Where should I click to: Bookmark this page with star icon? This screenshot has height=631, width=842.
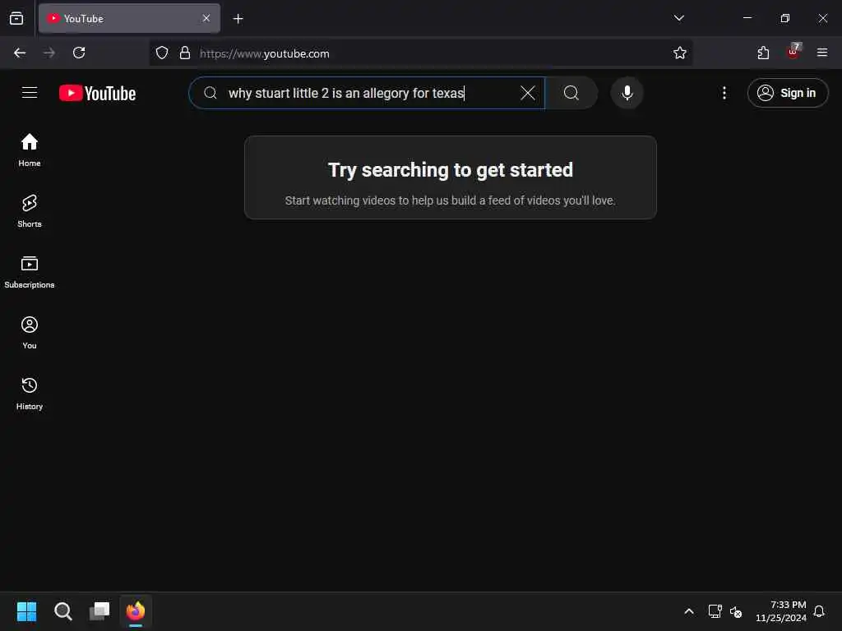pos(680,53)
